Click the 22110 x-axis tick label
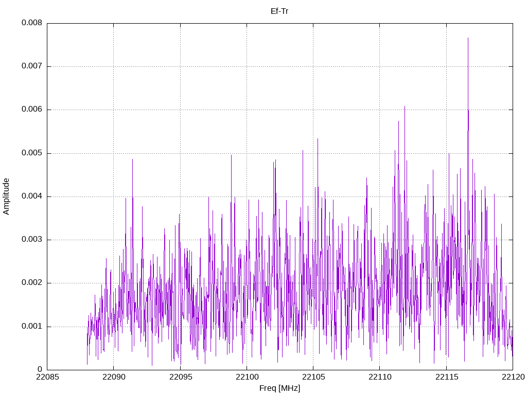 (x=380, y=377)
